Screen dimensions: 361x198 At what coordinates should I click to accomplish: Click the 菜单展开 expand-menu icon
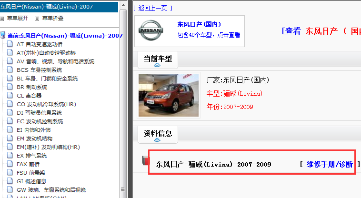(2, 19)
